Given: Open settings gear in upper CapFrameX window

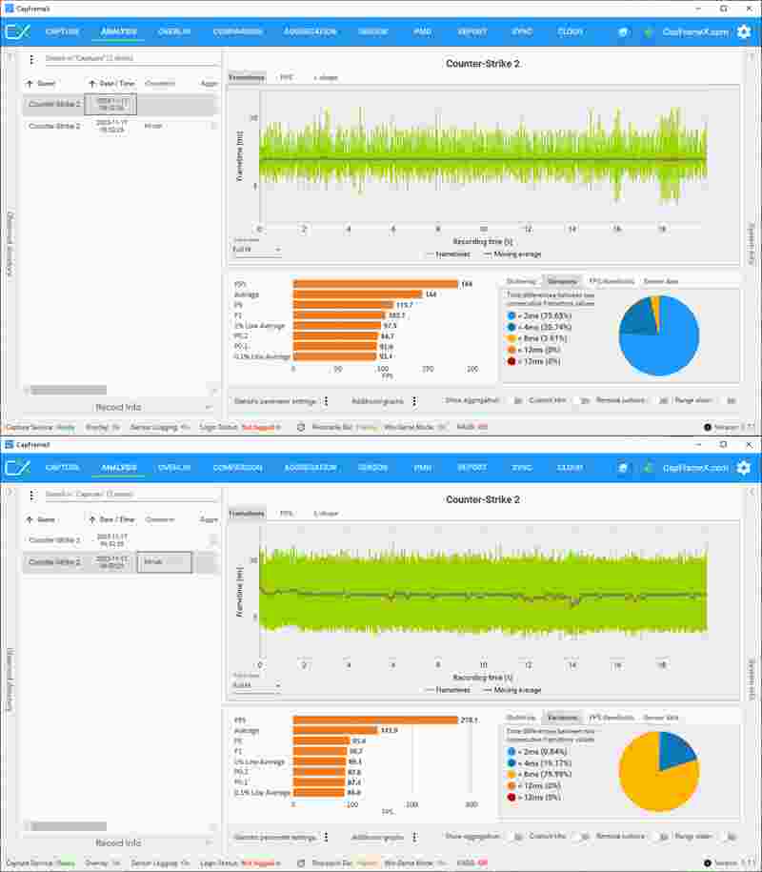Looking at the screenshot, I should (744, 31).
